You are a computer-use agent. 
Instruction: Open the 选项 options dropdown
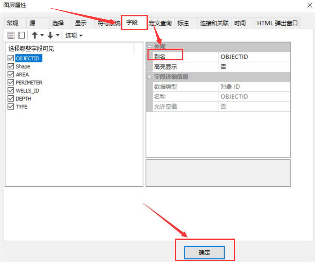[x=71, y=35]
